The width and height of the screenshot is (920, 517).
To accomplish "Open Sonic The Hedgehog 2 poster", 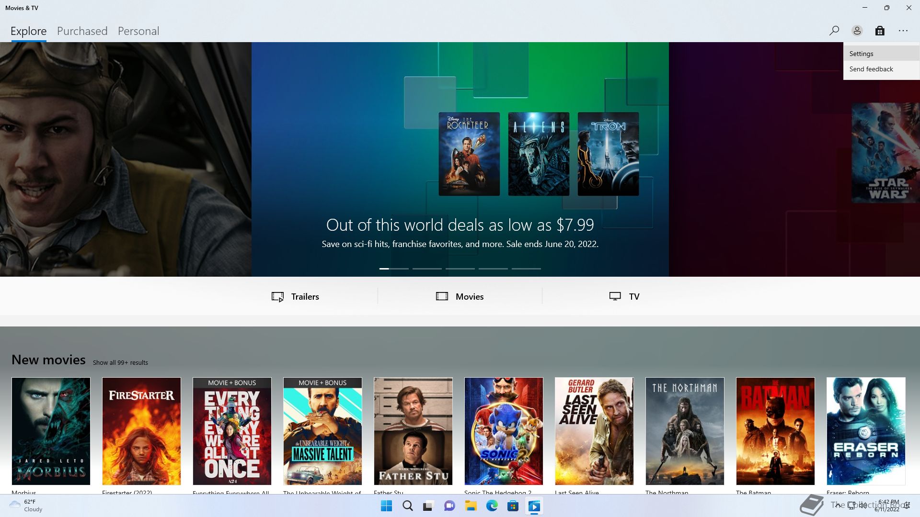I will [x=504, y=431].
